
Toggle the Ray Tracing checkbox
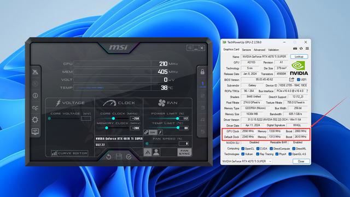[258, 154]
